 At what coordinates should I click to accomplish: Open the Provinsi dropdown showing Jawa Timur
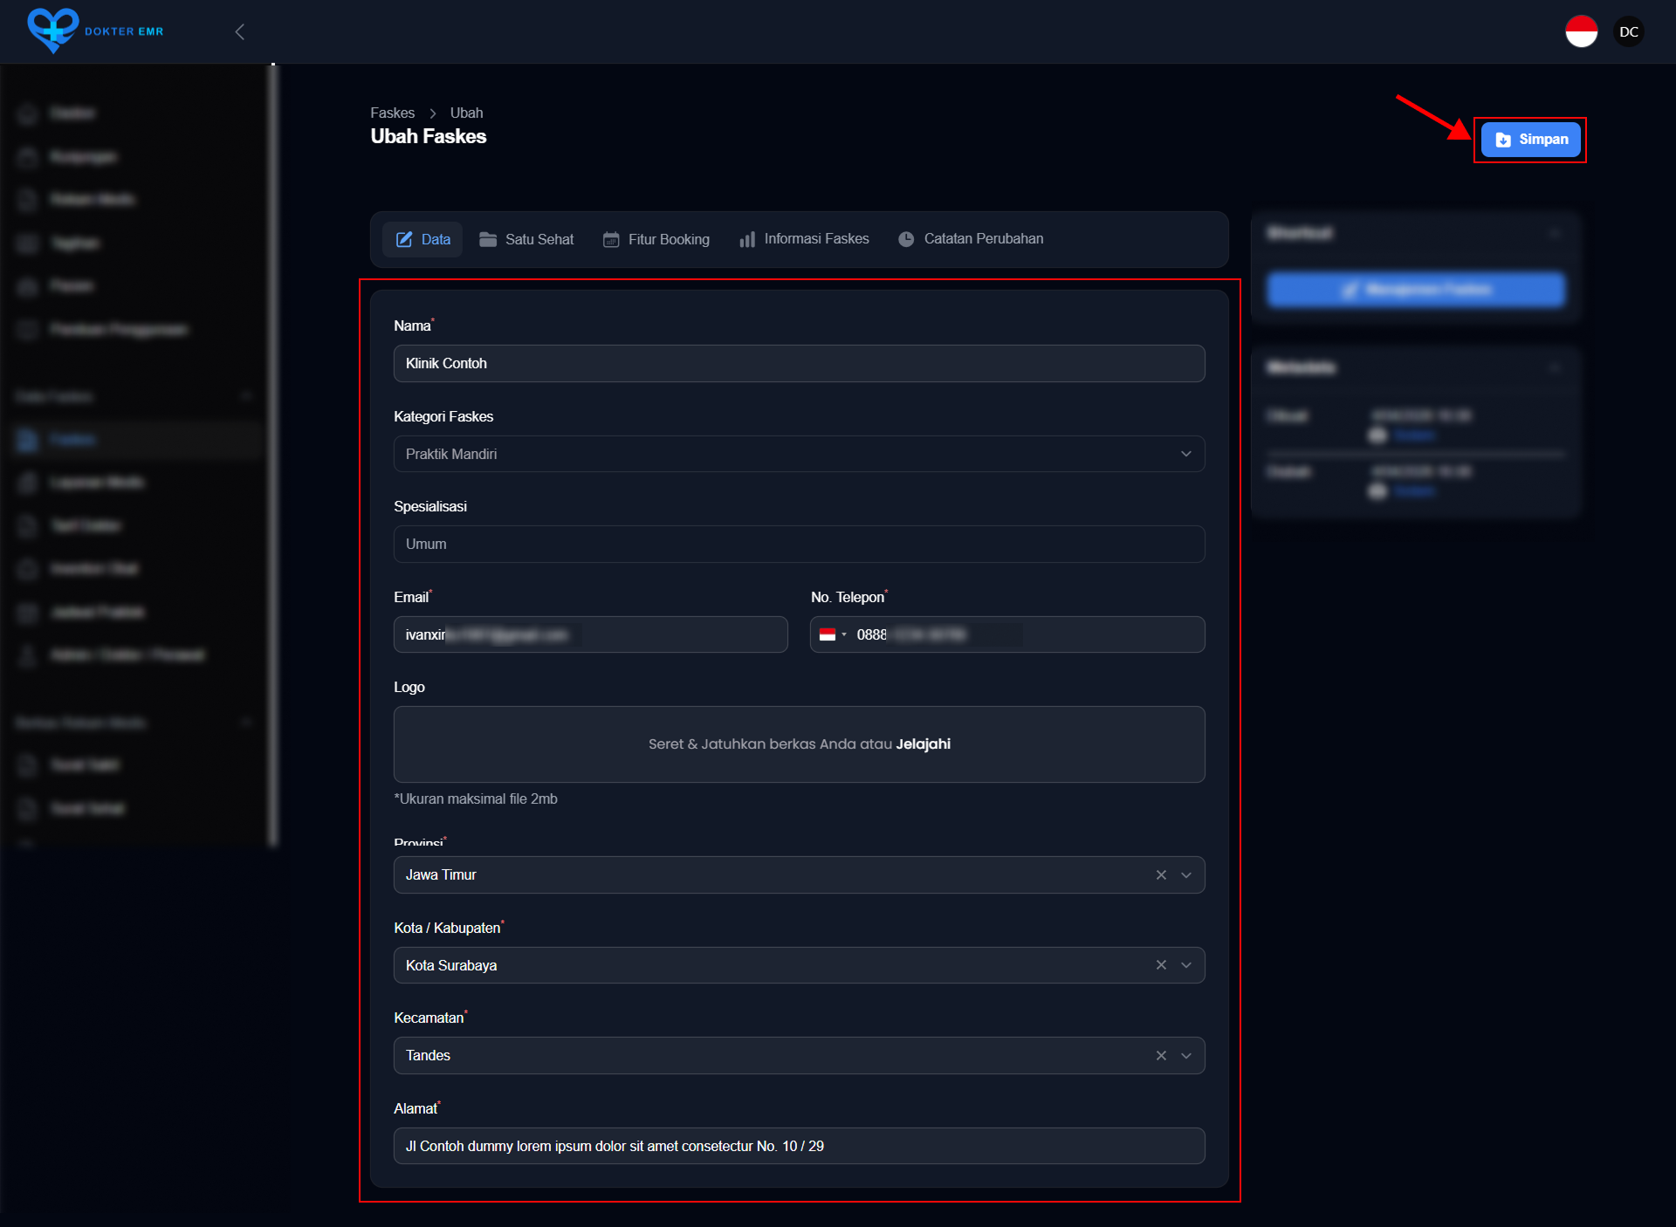pyautogui.click(x=799, y=875)
